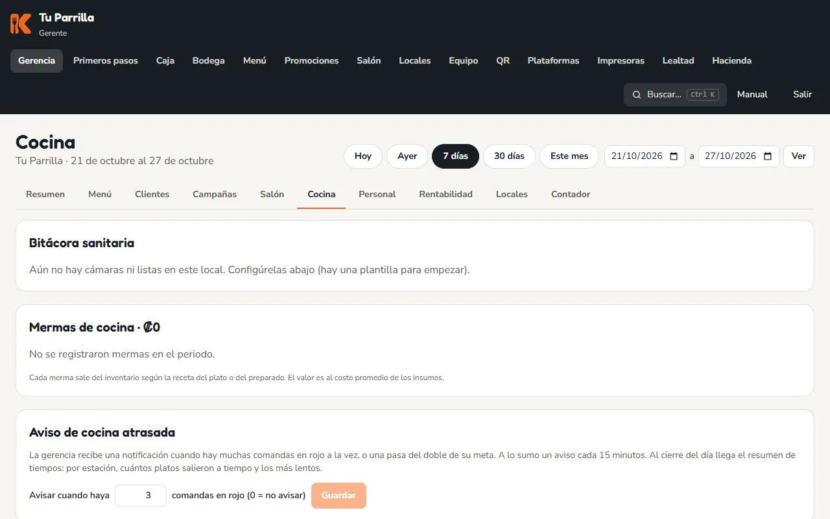Focus the comandas en rojo number field

click(x=141, y=496)
